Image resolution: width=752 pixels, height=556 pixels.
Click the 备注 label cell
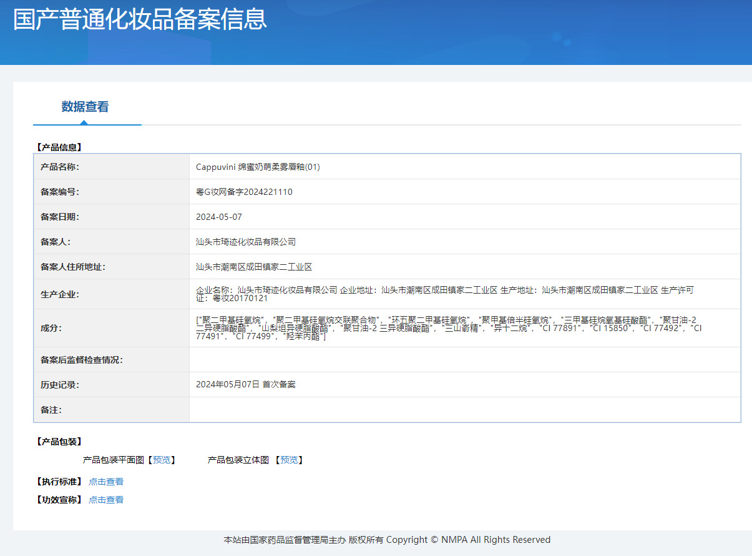(112, 410)
